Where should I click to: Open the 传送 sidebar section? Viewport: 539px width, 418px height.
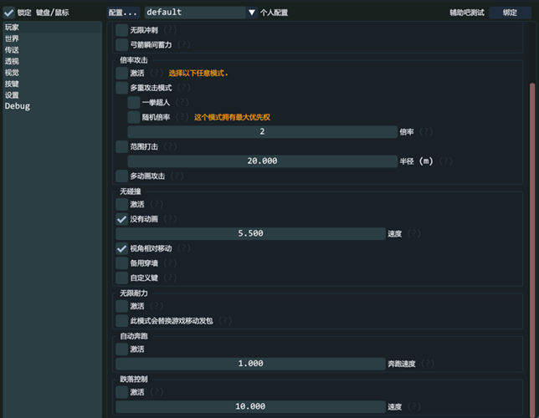(13, 50)
